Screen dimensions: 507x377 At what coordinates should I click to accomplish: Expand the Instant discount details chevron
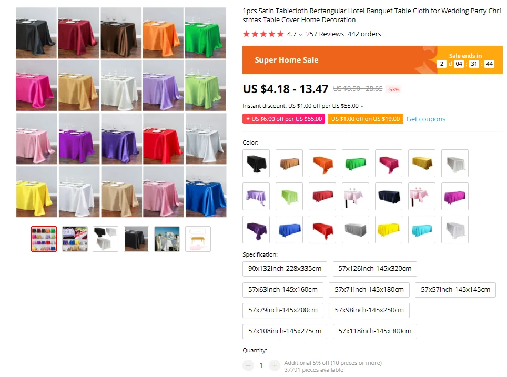[362, 106]
